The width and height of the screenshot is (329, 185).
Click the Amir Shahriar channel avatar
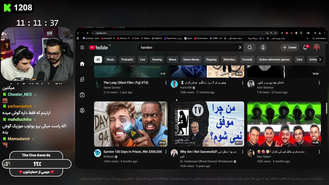click(251, 84)
